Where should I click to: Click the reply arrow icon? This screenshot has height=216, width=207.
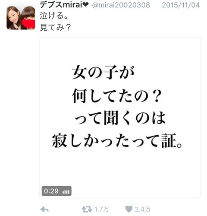[44, 209]
